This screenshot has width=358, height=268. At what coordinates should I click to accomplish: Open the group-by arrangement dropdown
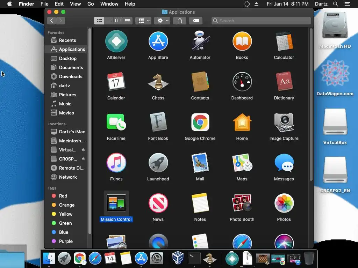(x=143, y=21)
